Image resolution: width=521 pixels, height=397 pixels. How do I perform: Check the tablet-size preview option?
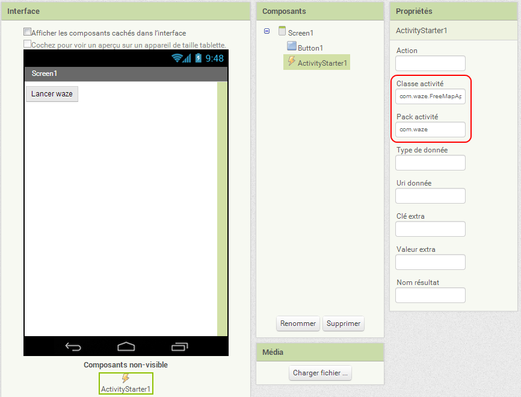(x=27, y=44)
